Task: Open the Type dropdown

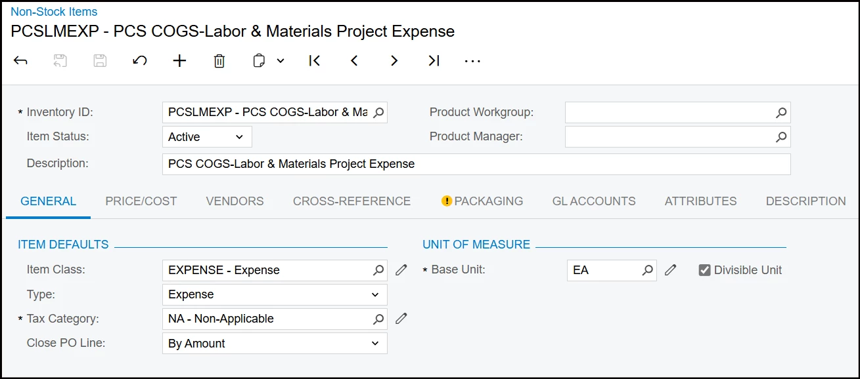Action: tap(375, 294)
